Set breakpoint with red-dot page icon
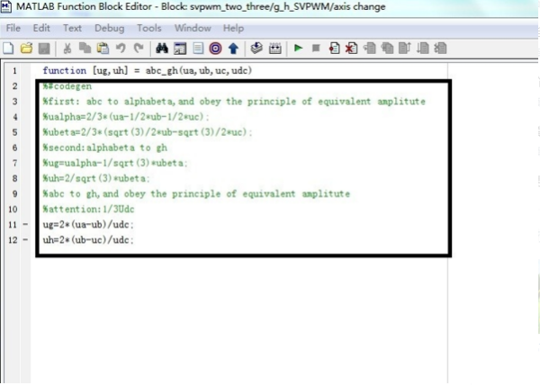The height and width of the screenshot is (385, 540). [x=334, y=49]
